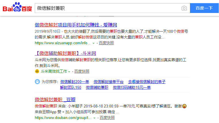Select suggested search 微信扫码辅助15元一单

point(132,88)
